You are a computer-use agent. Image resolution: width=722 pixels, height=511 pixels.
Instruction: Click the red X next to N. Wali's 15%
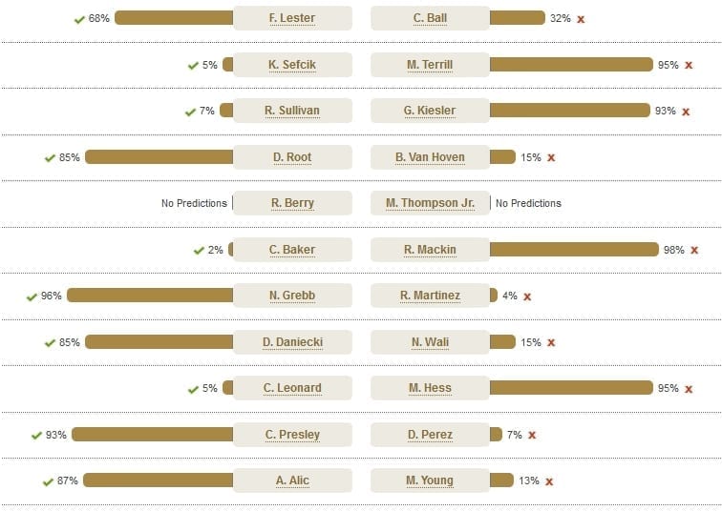point(551,343)
